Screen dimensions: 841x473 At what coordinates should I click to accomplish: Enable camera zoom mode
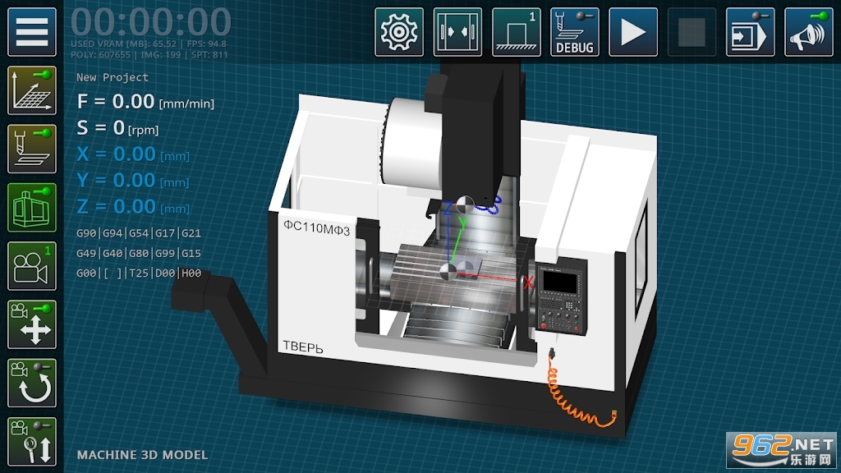pyautogui.click(x=32, y=441)
